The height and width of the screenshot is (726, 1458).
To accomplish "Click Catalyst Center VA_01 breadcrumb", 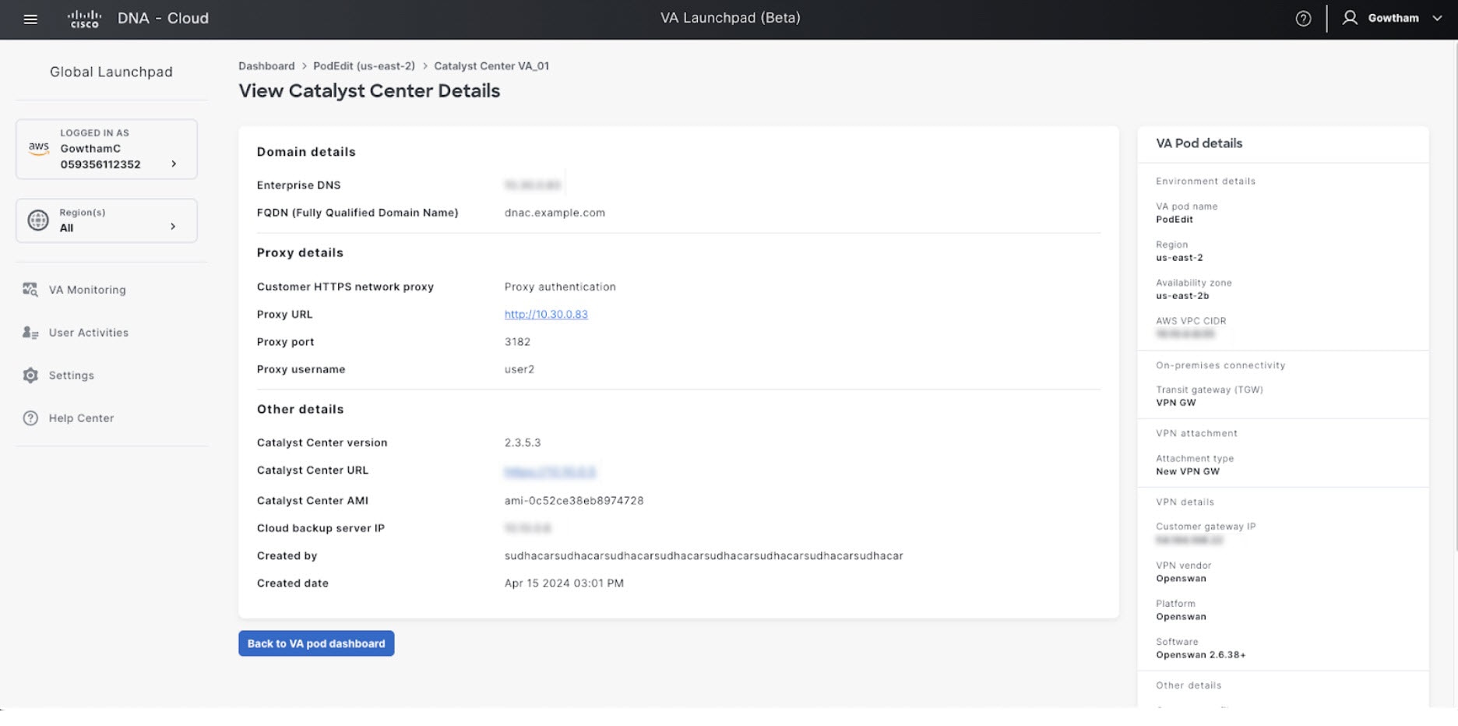I will coord(491,66).
